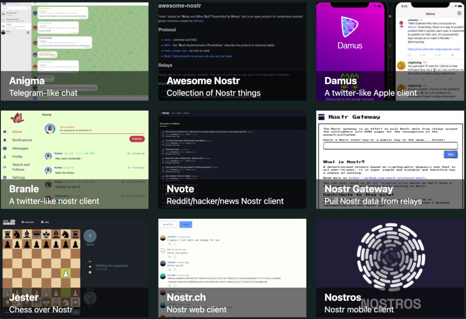Screen dimensions: 466x319
Task: Click the Settings gear icon in Branle
Action: click(x=5, y=177)
